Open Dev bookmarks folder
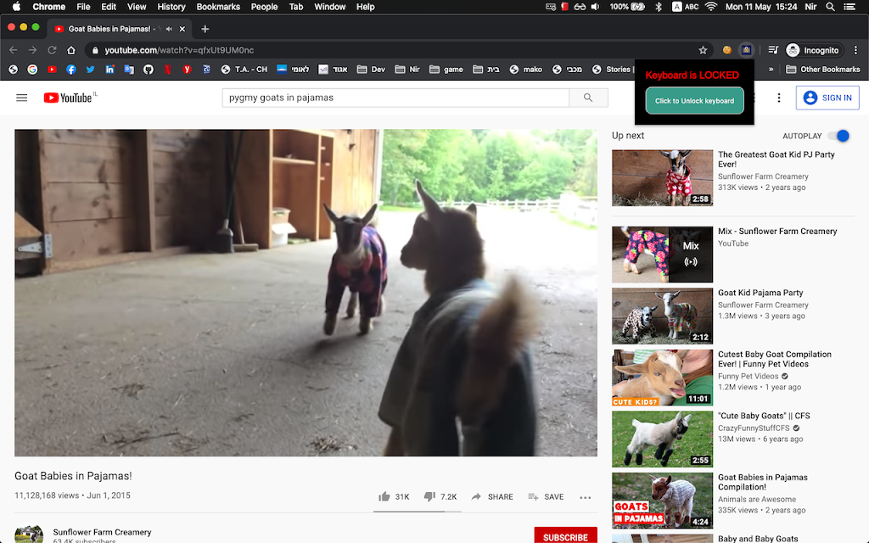The image size is (869, 543). [372, 70]
